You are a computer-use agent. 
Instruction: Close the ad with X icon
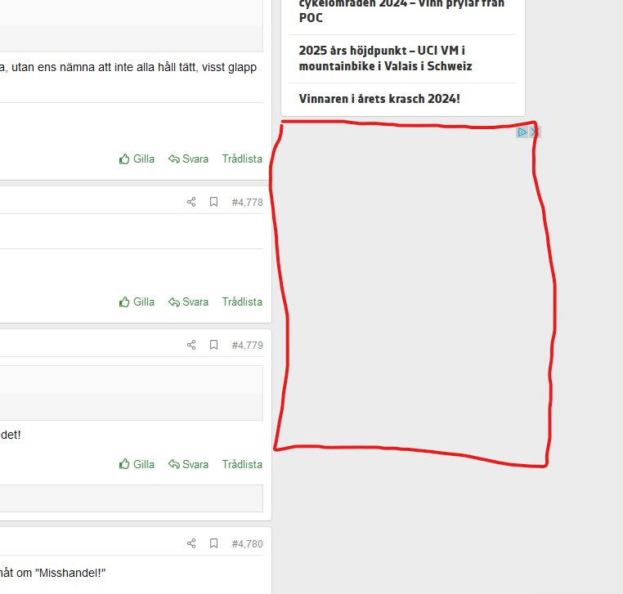click(535, 132)
